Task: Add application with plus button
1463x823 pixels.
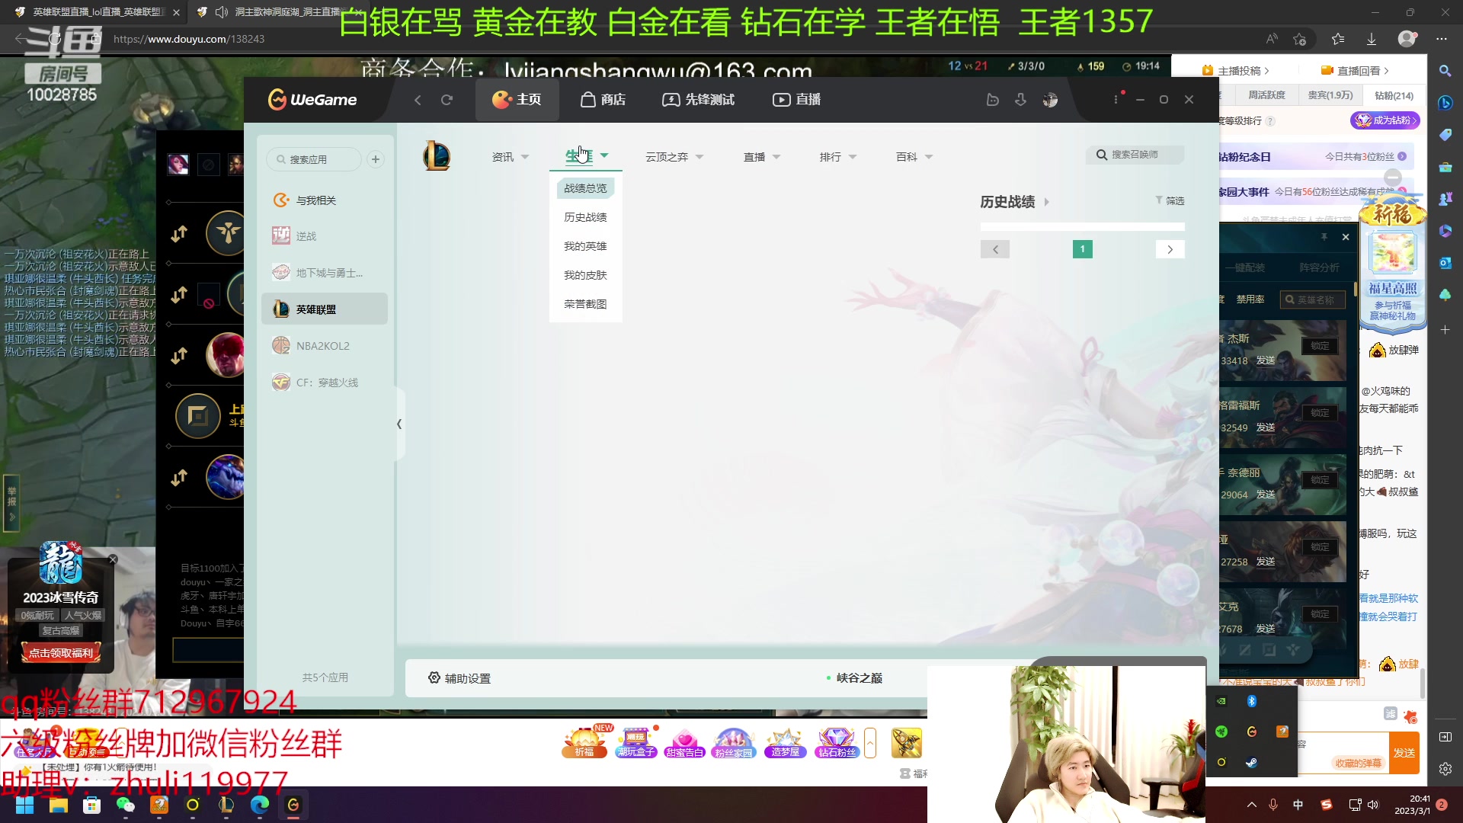Action: click(x=376, y=159)
